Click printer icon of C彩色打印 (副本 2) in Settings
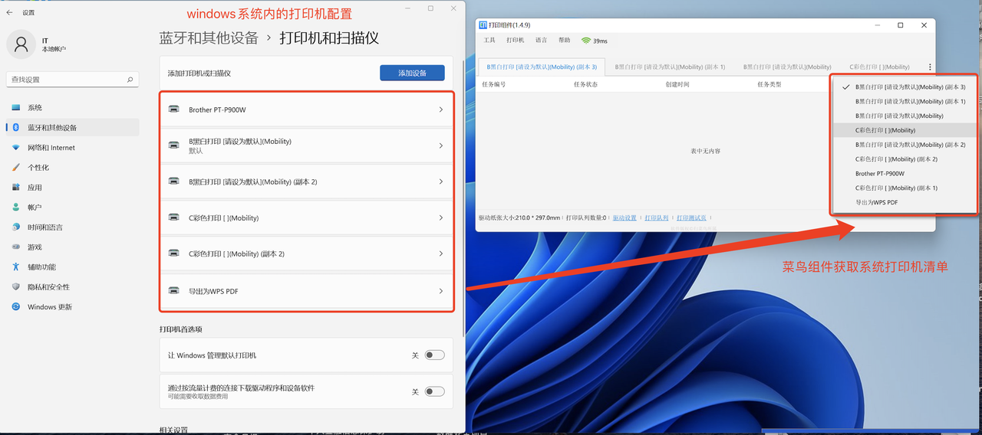Image resolution: width=982 pixels, height=435 pixels. click(x=174, y=253)
